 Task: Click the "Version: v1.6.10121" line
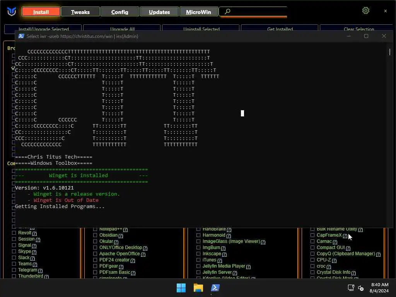(44, 188)
